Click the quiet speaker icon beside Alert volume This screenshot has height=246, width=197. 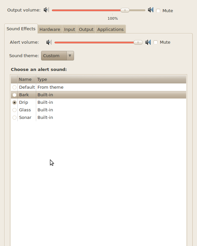(x=49, y=42)
